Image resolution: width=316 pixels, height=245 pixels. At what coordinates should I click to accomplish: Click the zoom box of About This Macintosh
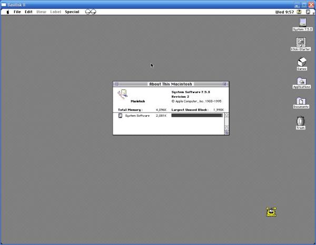[x=224, y=84]
